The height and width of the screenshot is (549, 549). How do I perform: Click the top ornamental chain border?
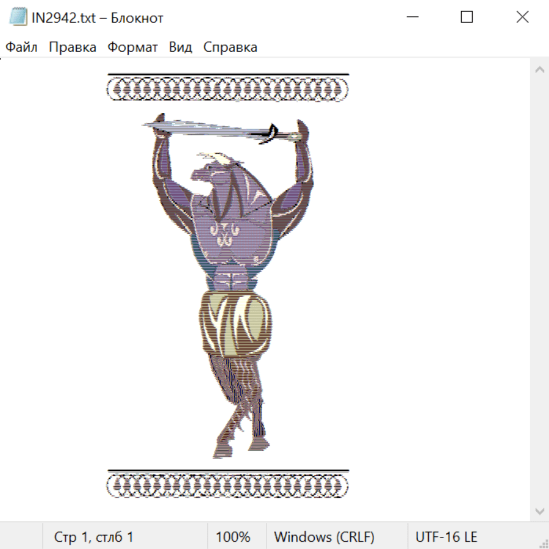(228, 90)
